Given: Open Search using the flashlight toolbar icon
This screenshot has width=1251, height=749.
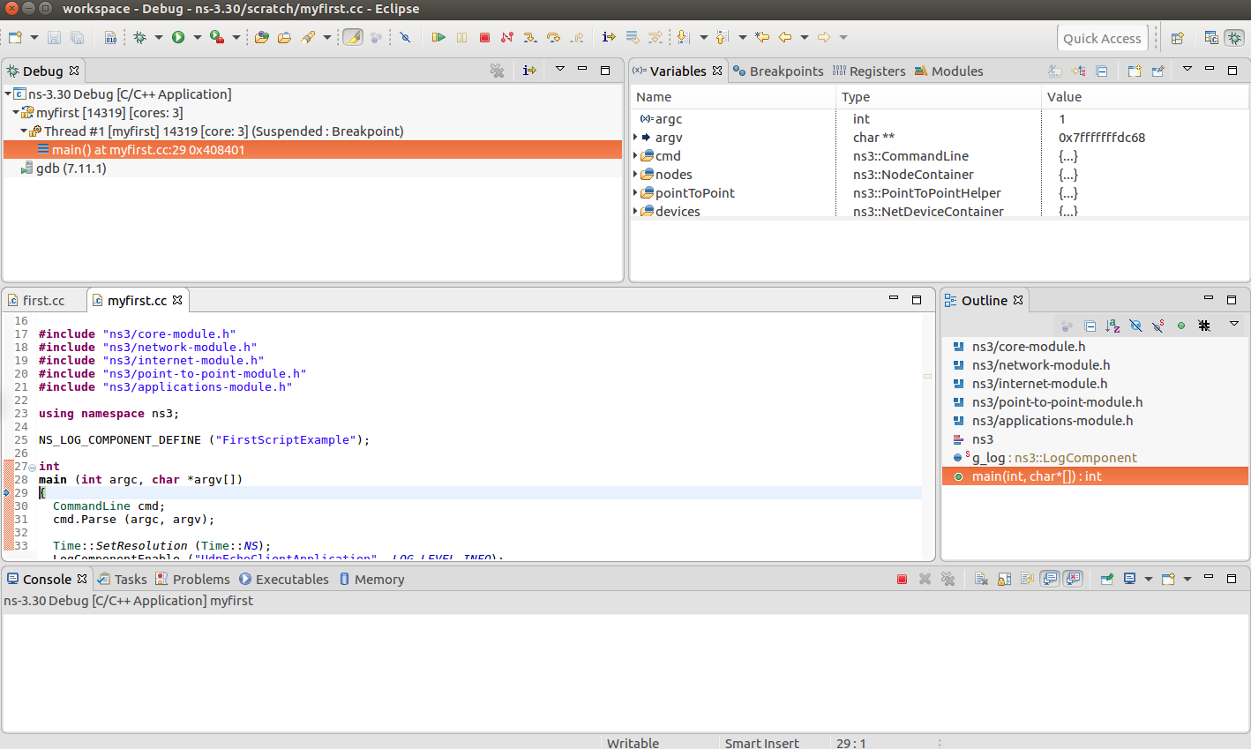Looking at the screenshot, I should coord(309,37).
